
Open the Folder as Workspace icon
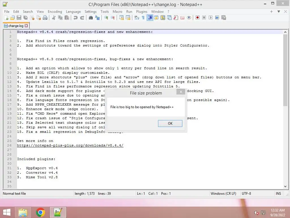182,18
